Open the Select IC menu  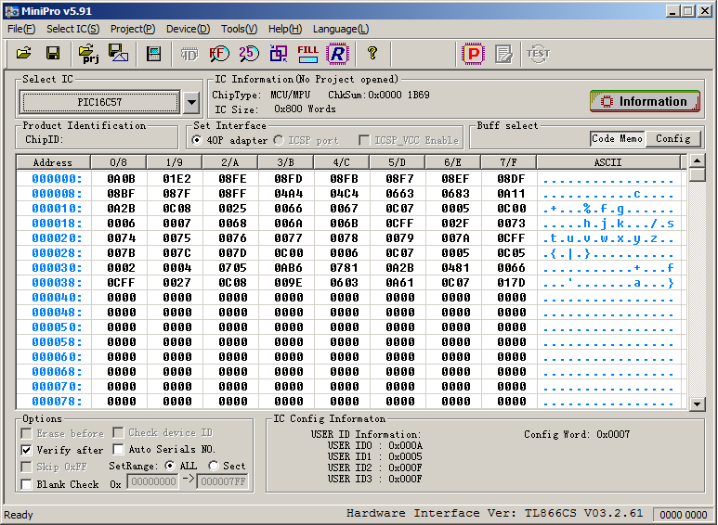click(72, 29)
